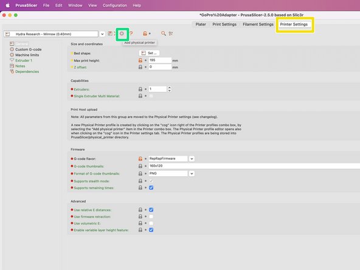Open the Help menu
Screen dimensions: 360x270
click(137, 5)
